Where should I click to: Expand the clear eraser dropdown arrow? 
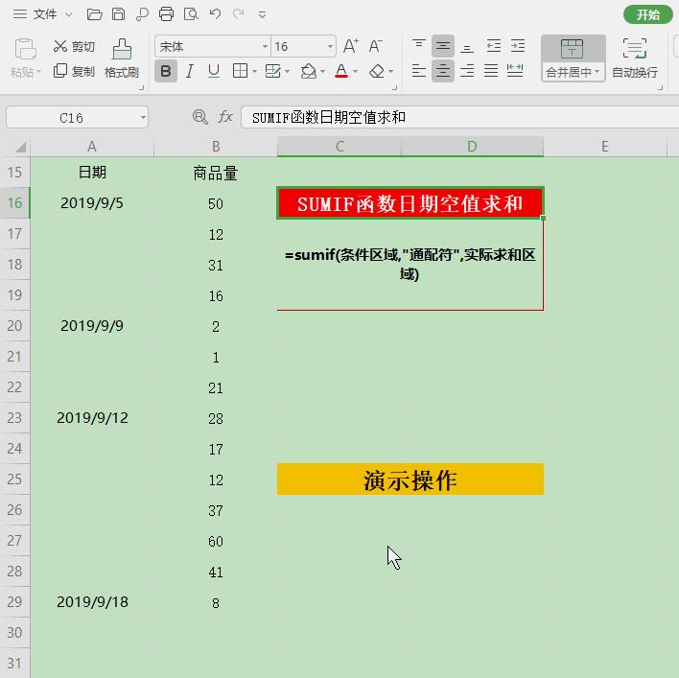390,71
